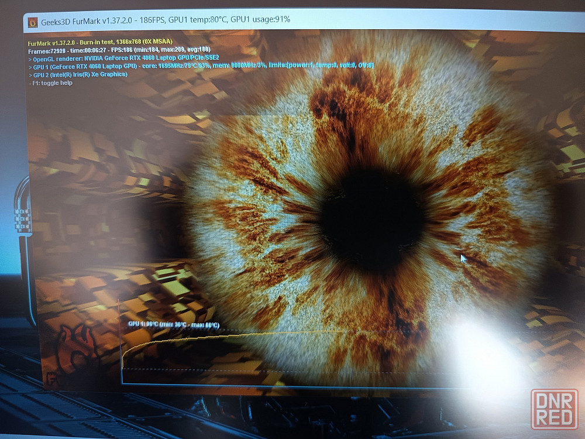Click the yellow GPU temperature graph curve
The height and width of the screenshot is (439, 585).
pyautogui.click(x=231, y=338)
